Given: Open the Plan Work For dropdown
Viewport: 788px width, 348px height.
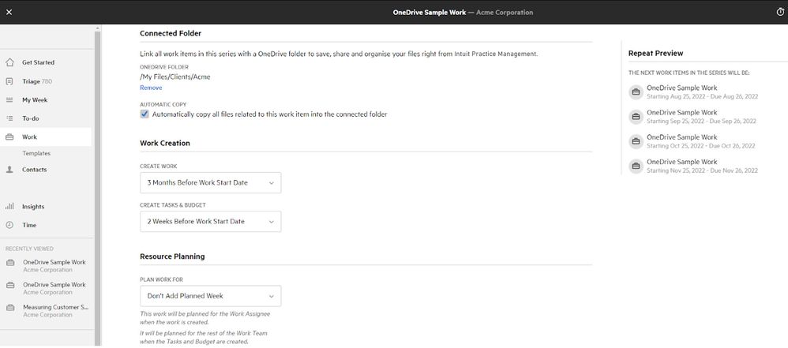Looking at the screenshot, I should 210,296.
